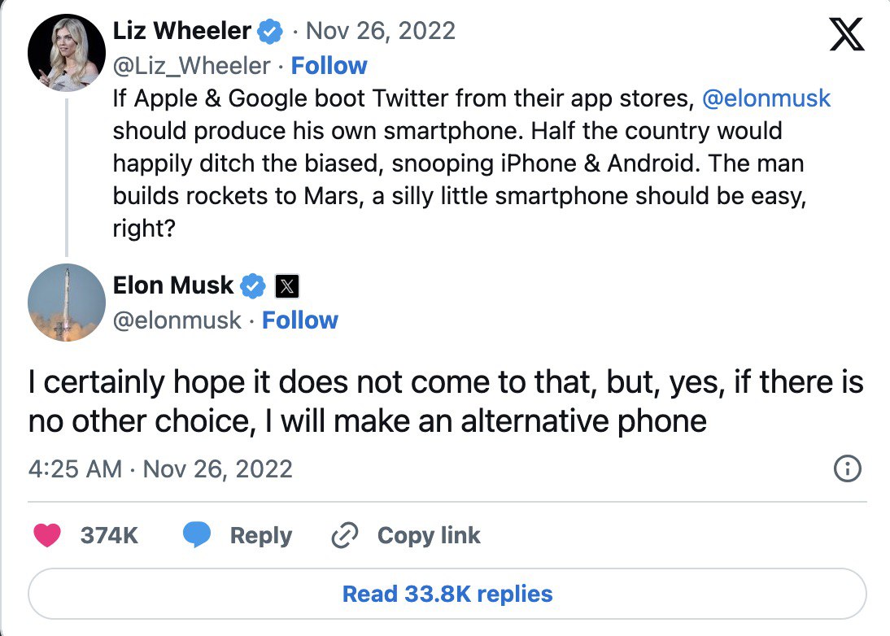Click the heart like icon
The height and width of the screenshot is (636, 890).
48,535
